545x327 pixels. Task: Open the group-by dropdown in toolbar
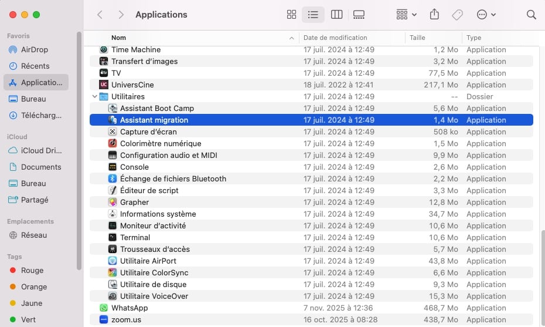tap(406, 15)
